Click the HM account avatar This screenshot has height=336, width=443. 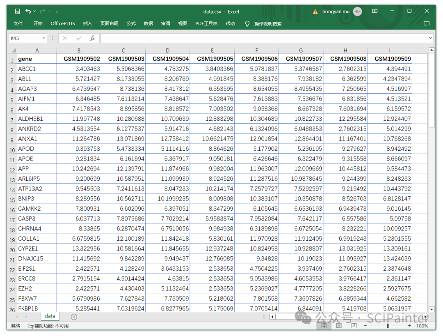tap(357, 12)
